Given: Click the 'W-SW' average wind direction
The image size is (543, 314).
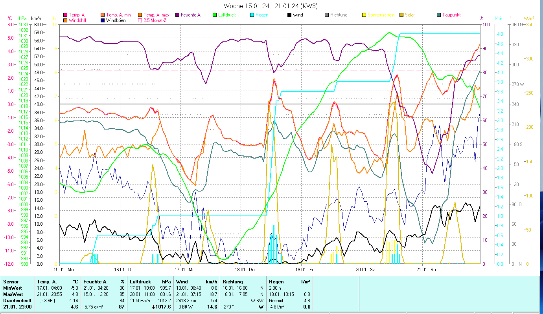Looking at the screenshot, I should [x=258, y=301].
